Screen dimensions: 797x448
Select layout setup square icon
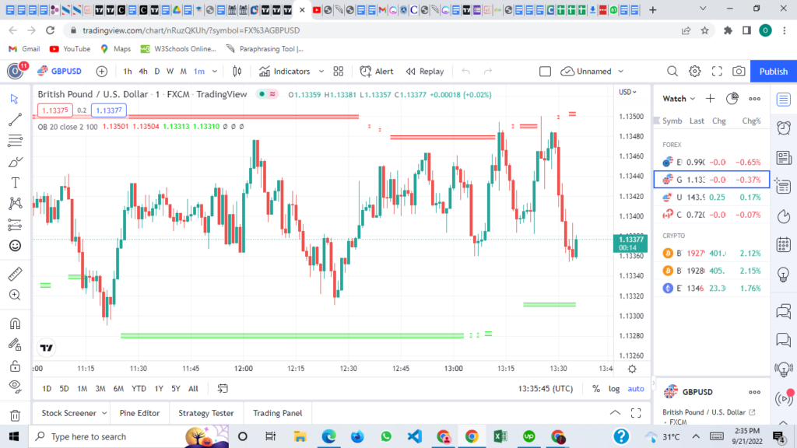[x=545, y=71]
